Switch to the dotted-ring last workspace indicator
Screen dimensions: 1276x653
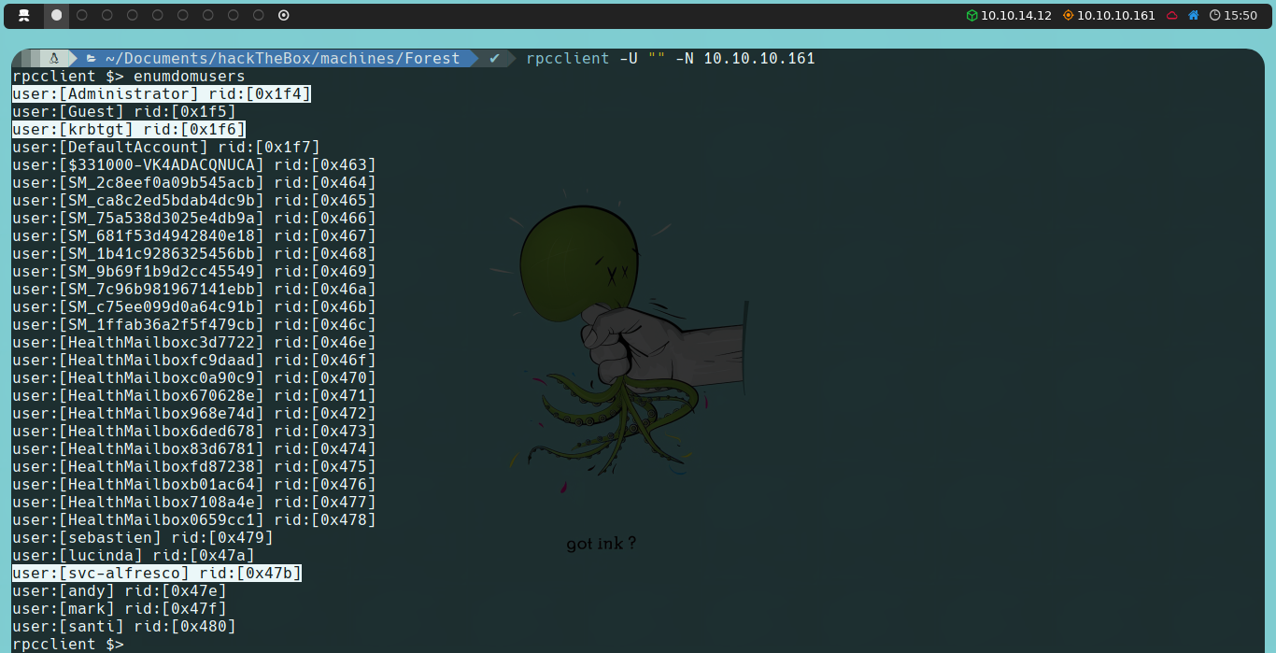coord(284,15)
